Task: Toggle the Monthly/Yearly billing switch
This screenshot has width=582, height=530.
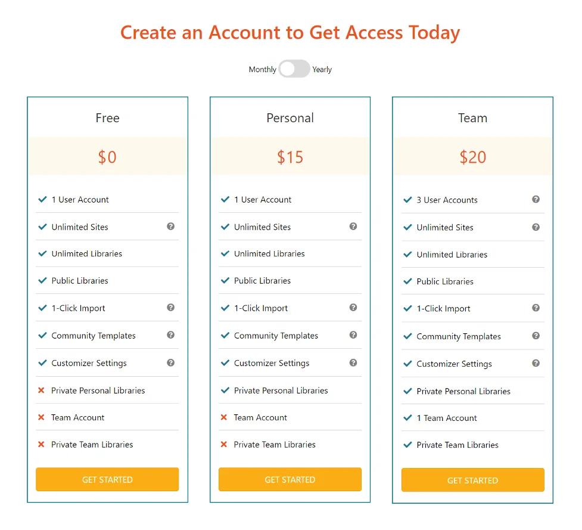Action: pos(294,69)
